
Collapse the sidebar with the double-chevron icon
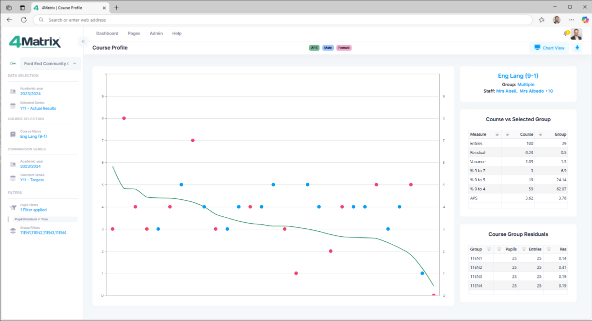pyautogui.click(x=83, y=41)
